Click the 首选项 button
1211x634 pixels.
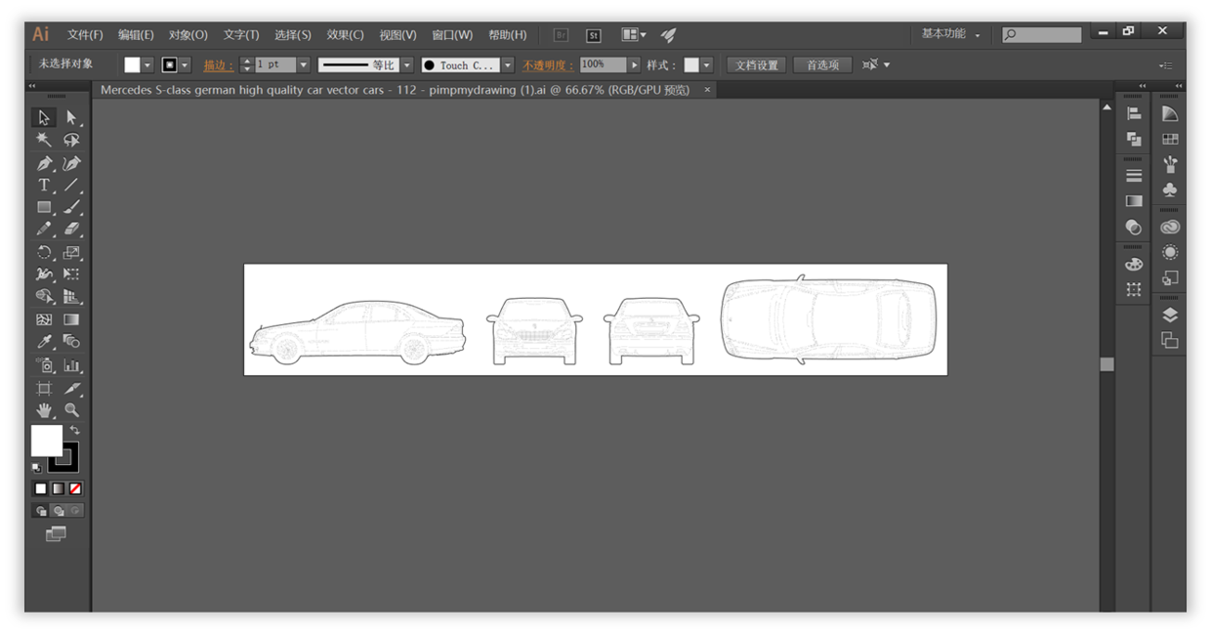click(x=822, y=65)
